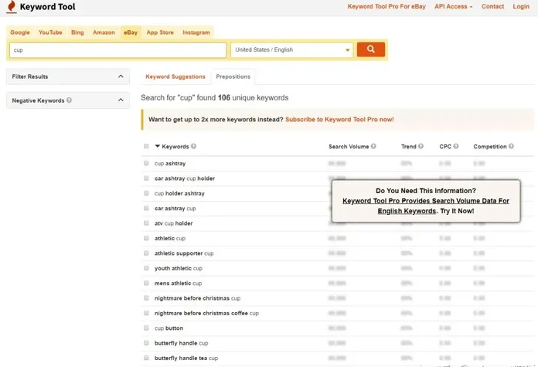Check the box for nightmare before christmas cup

coord(146,298)
